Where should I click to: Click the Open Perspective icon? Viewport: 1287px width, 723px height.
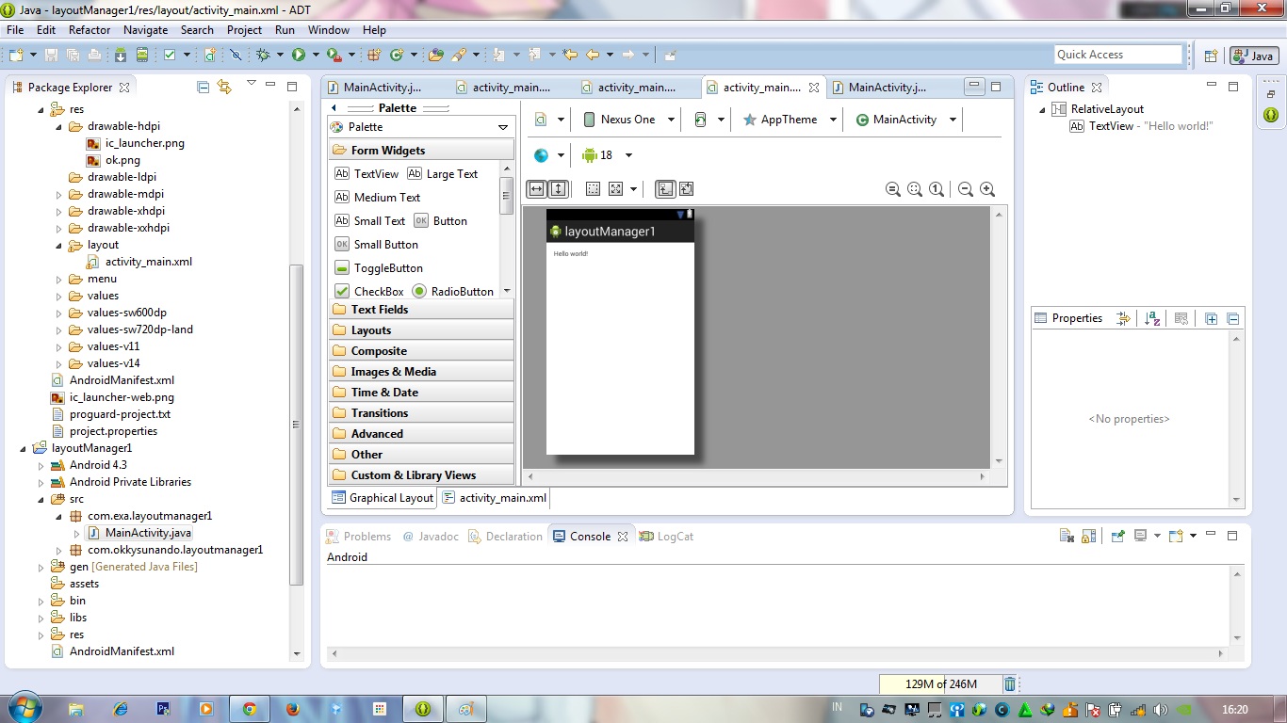point(1211,56)
